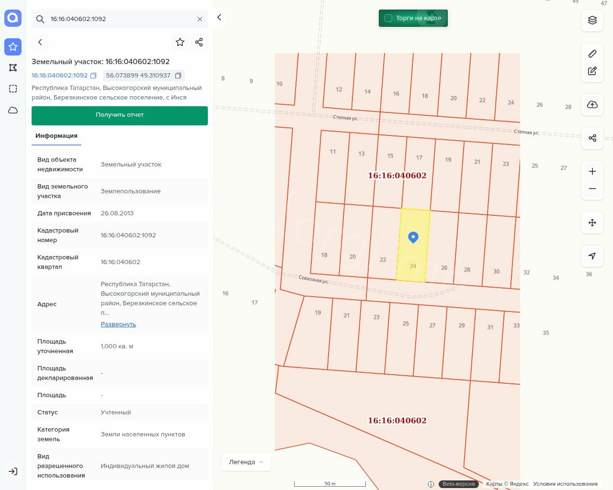This screenshot has height=490, width=613.
Task: Open the favorites section in left sidebar
Action: click(13, 47)
